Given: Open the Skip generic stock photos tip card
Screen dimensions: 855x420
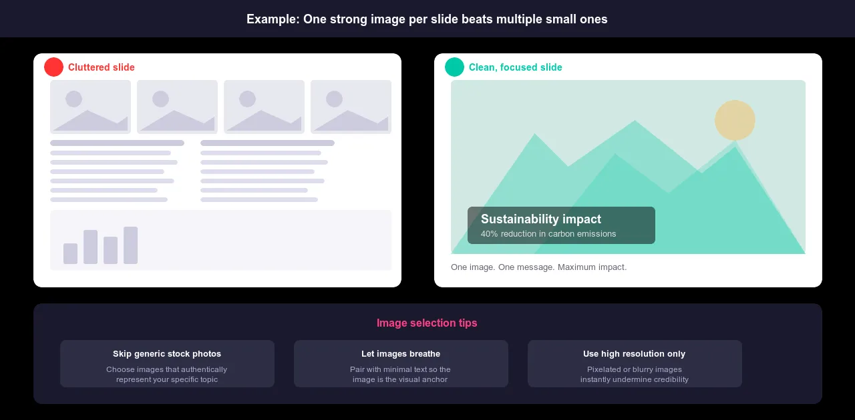Looking at the screenshot, I should point(167,363).
